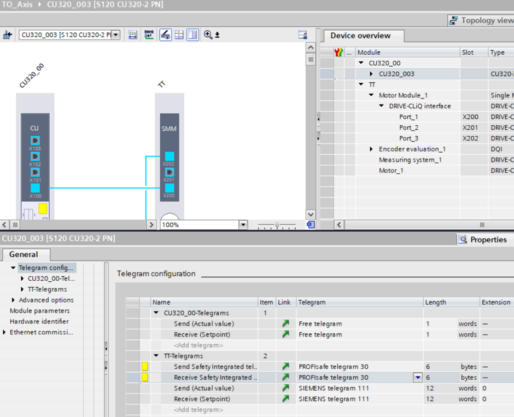Click the green link arrow for SIEMENS telegram 111 Send

pyautogui.click(x=285, y=388)
